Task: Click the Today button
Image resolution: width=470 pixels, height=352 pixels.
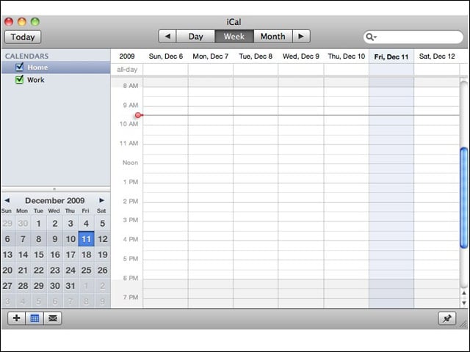Action: coord(23,37)
